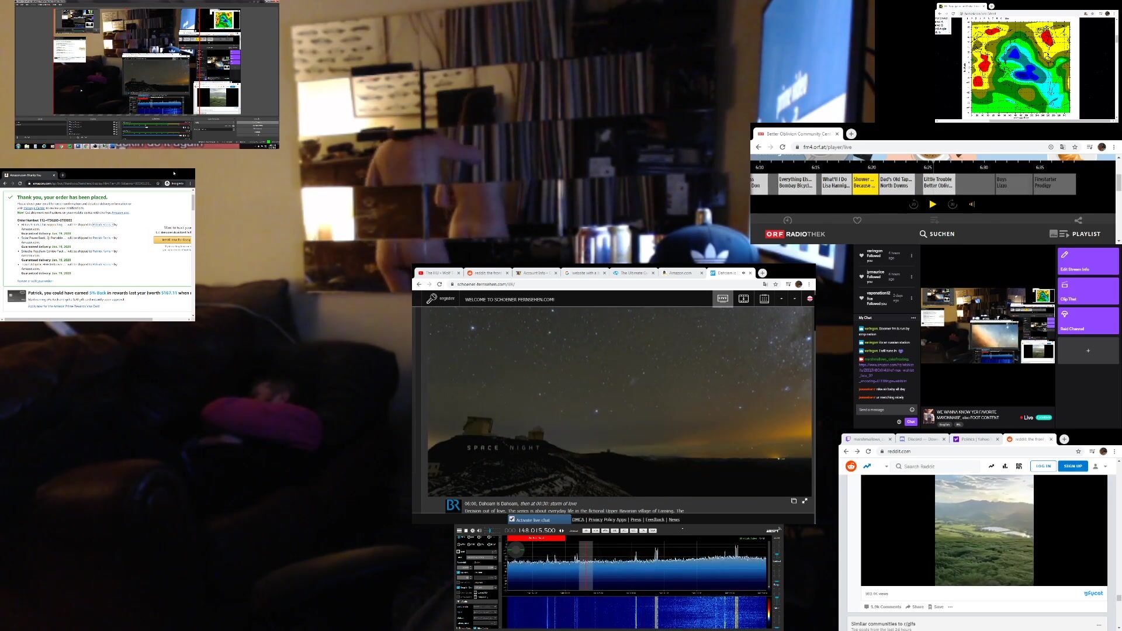Screen dimensions: 1122x631
Task: Open new tab beside Better Oblivion tab
Action: (851, 134)
